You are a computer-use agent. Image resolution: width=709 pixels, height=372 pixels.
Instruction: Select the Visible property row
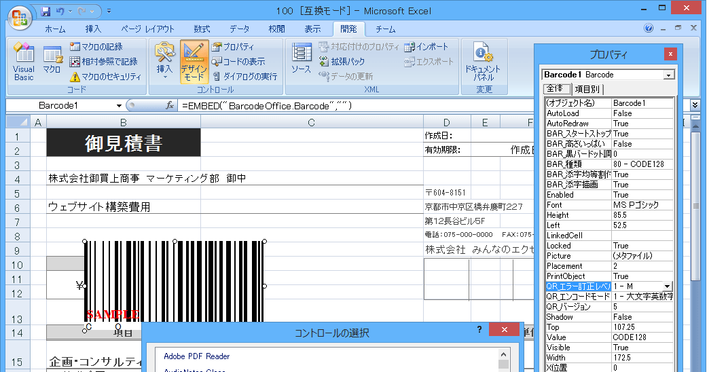coord(610,348)
